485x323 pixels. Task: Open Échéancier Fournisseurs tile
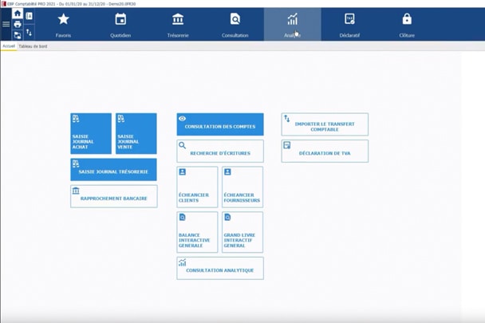coord(242,187)
